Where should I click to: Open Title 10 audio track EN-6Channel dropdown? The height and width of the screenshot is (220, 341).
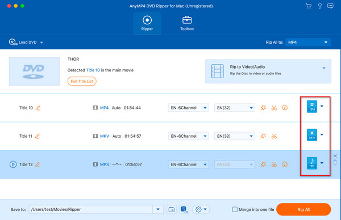tap(188, 108)
